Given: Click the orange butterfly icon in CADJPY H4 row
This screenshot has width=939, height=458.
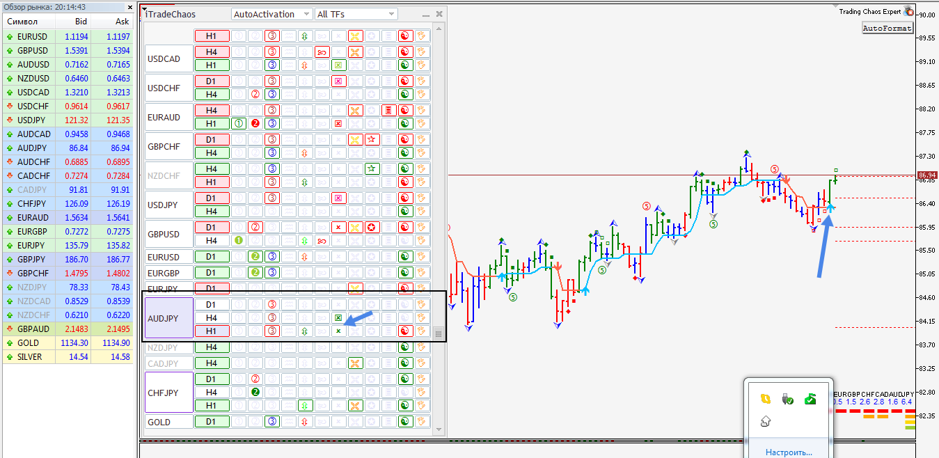Looking at the screenshot, I should click(355, 363).
